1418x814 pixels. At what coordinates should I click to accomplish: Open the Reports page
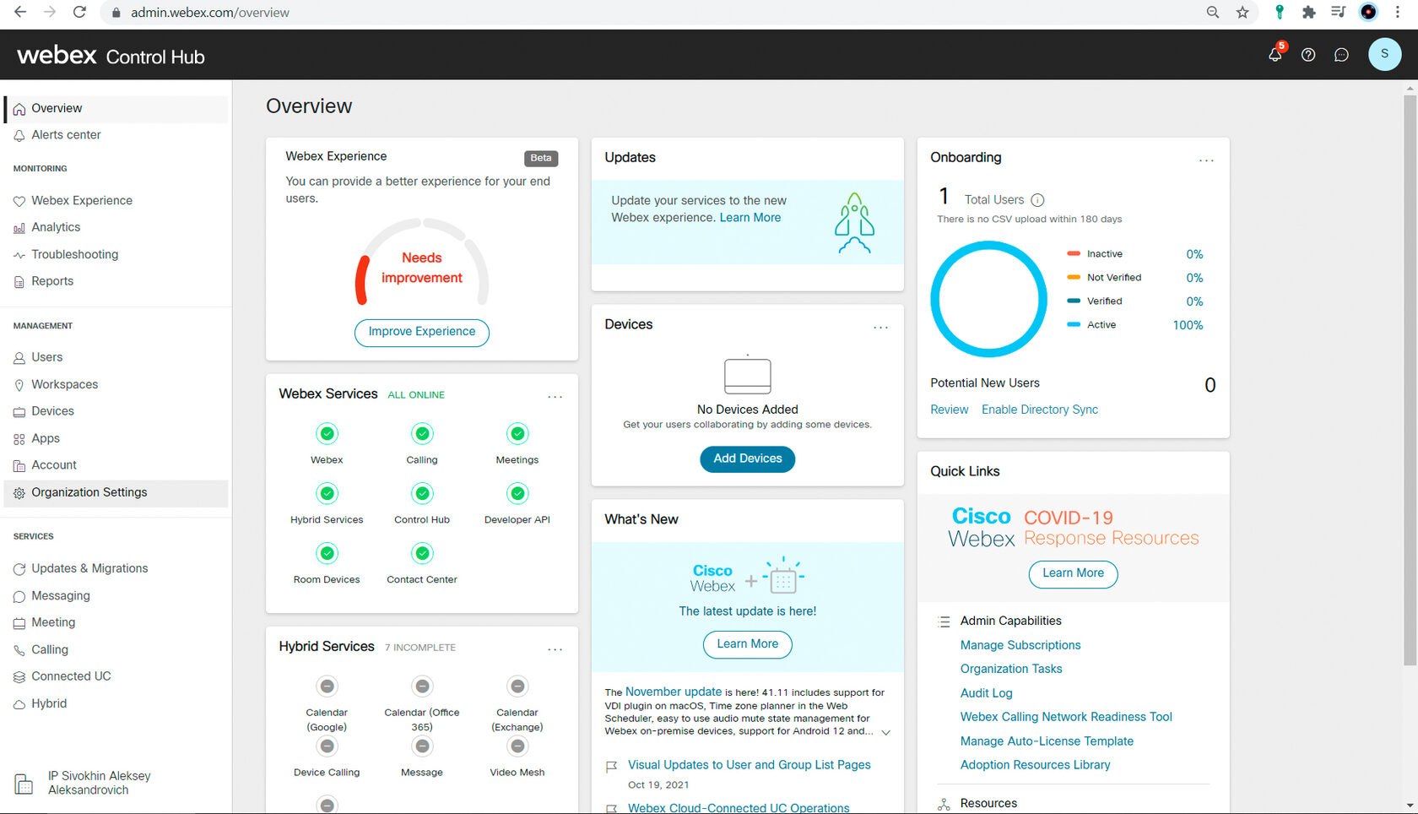(52, 280)
